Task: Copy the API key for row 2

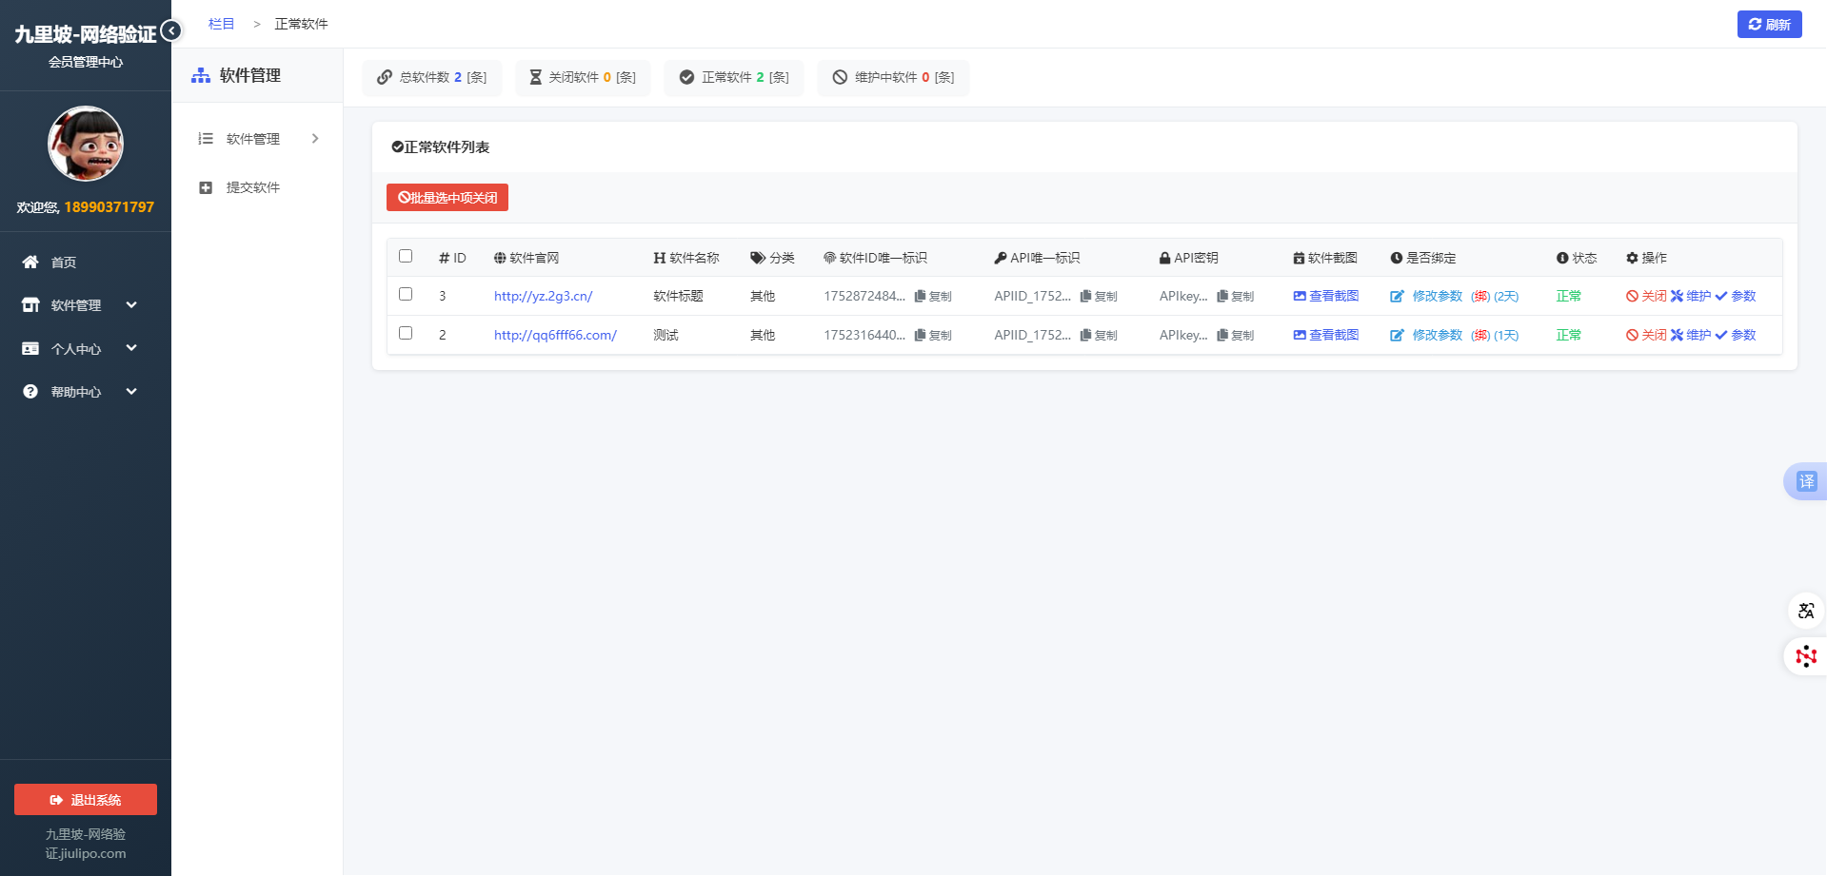Action: pyautogui.click(x=1235, y=335)
